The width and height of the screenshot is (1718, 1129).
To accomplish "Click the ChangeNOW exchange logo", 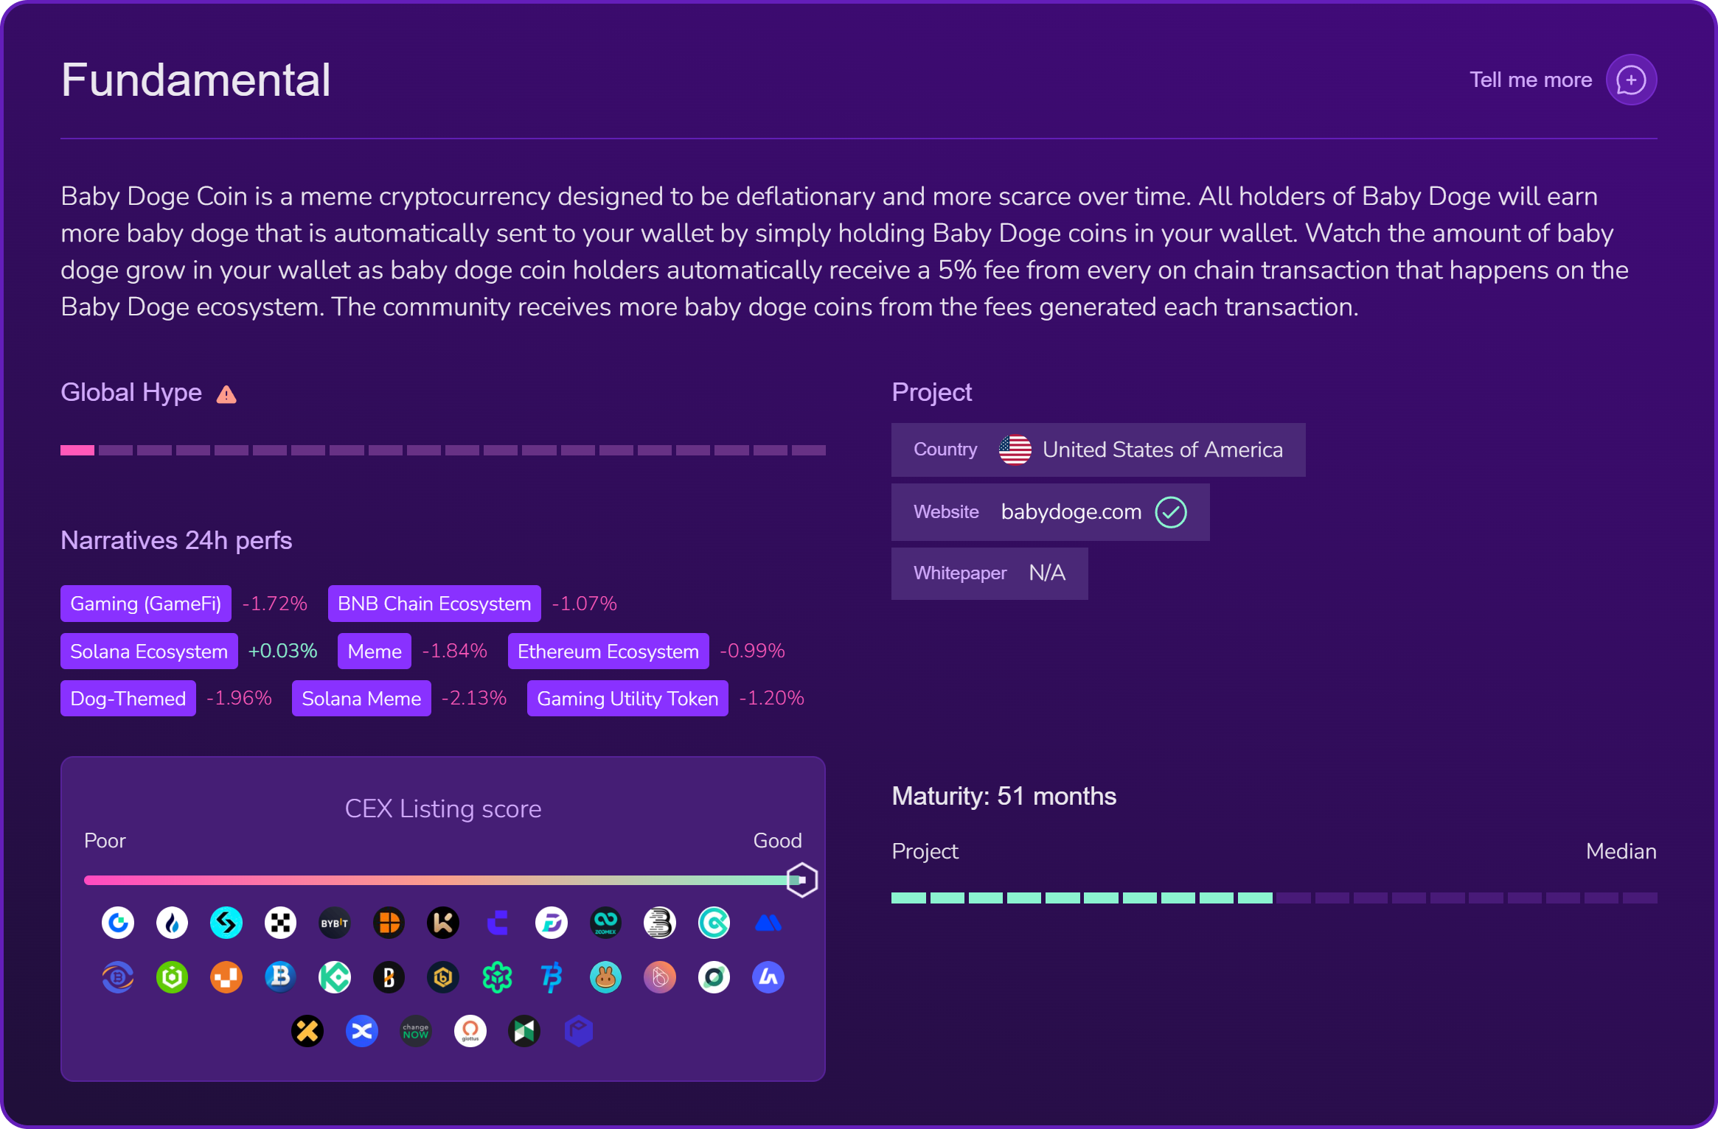I will coord(416,1032).
